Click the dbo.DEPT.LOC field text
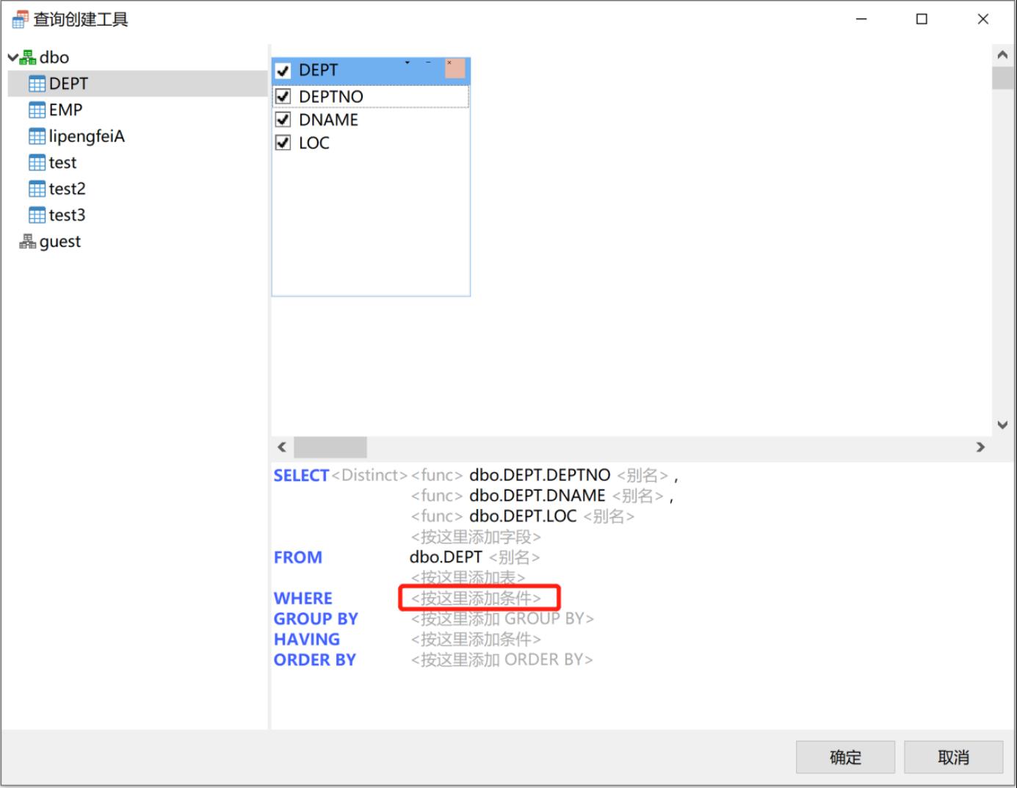The height and width of the screenshot is (788, 1017). pyautogui.click(x=523, y=516)
